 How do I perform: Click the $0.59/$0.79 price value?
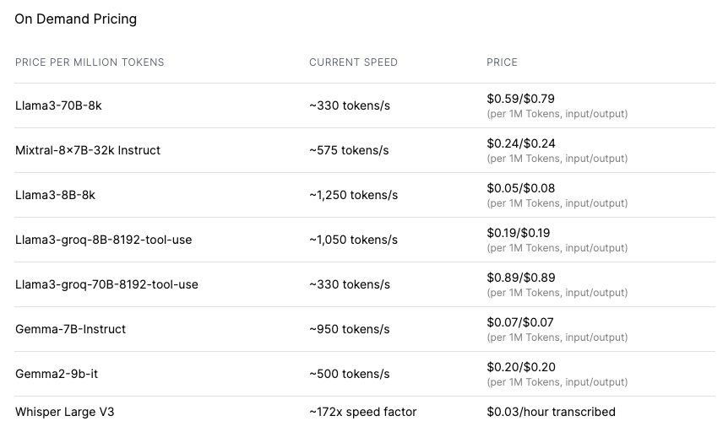coord(520,99)
